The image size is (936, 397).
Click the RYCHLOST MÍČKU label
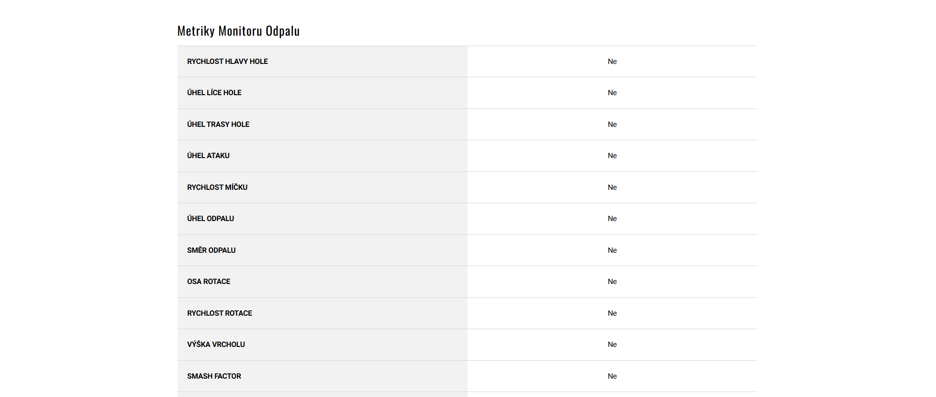coord(217,187)
